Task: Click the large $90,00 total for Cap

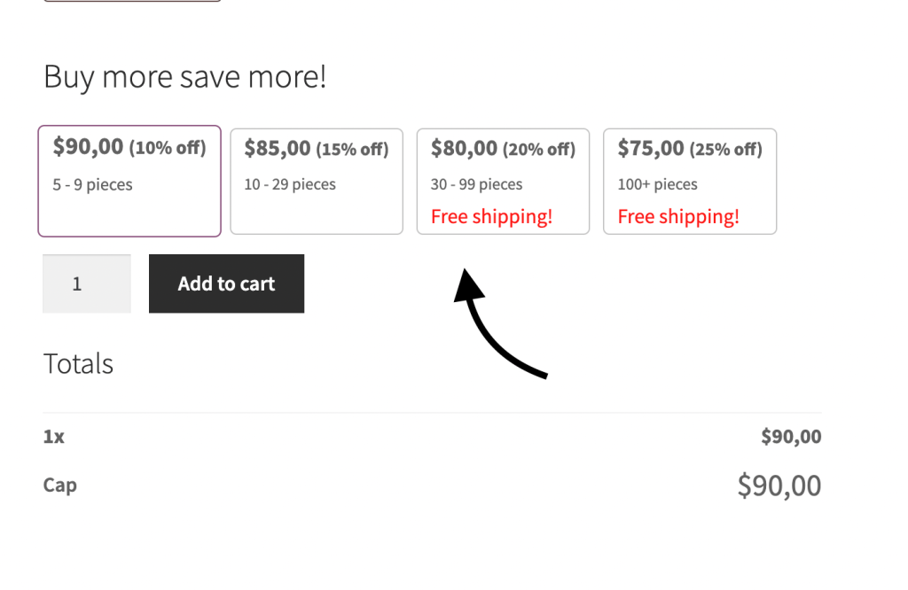Action: (x=779, y=485)
